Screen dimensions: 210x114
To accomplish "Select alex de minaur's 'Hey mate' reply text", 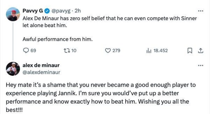I will [x=101, y=97].
